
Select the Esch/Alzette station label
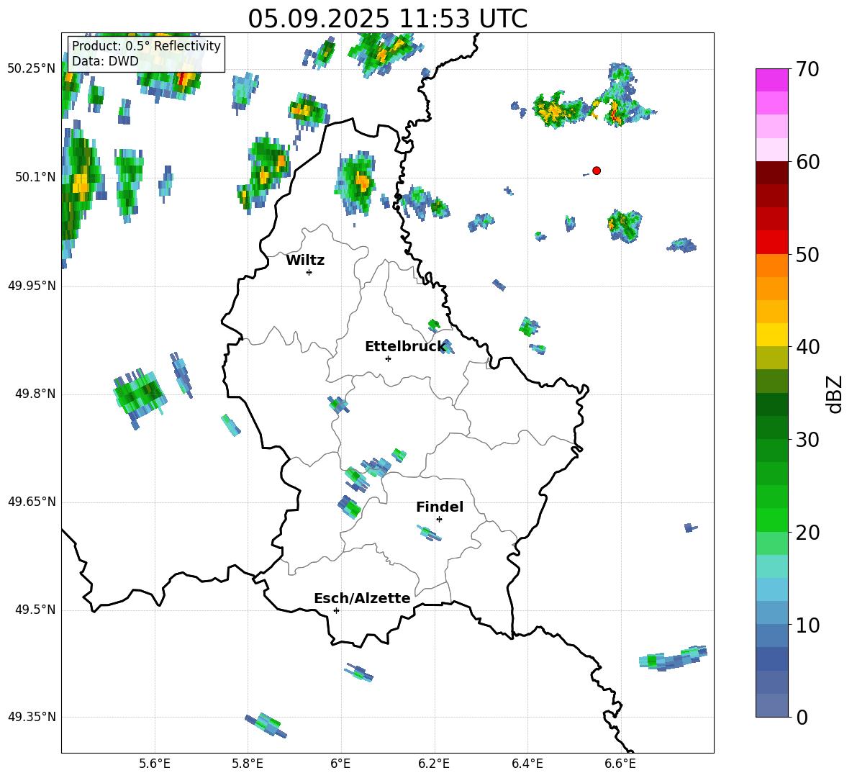tap(363, 598)
